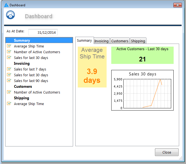The height and width of the screenshot is (164, 186).
Task: Open the Customers tab
Action: point(120,41)
